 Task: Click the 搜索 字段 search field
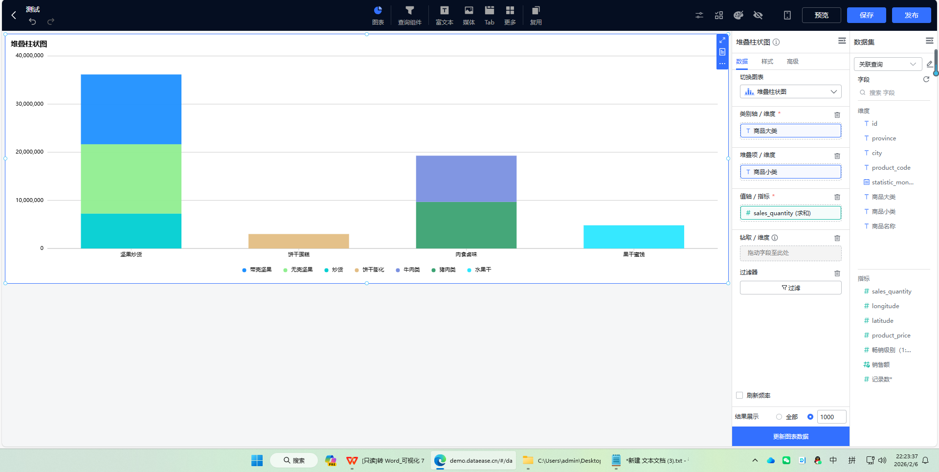tap(894, 92)
